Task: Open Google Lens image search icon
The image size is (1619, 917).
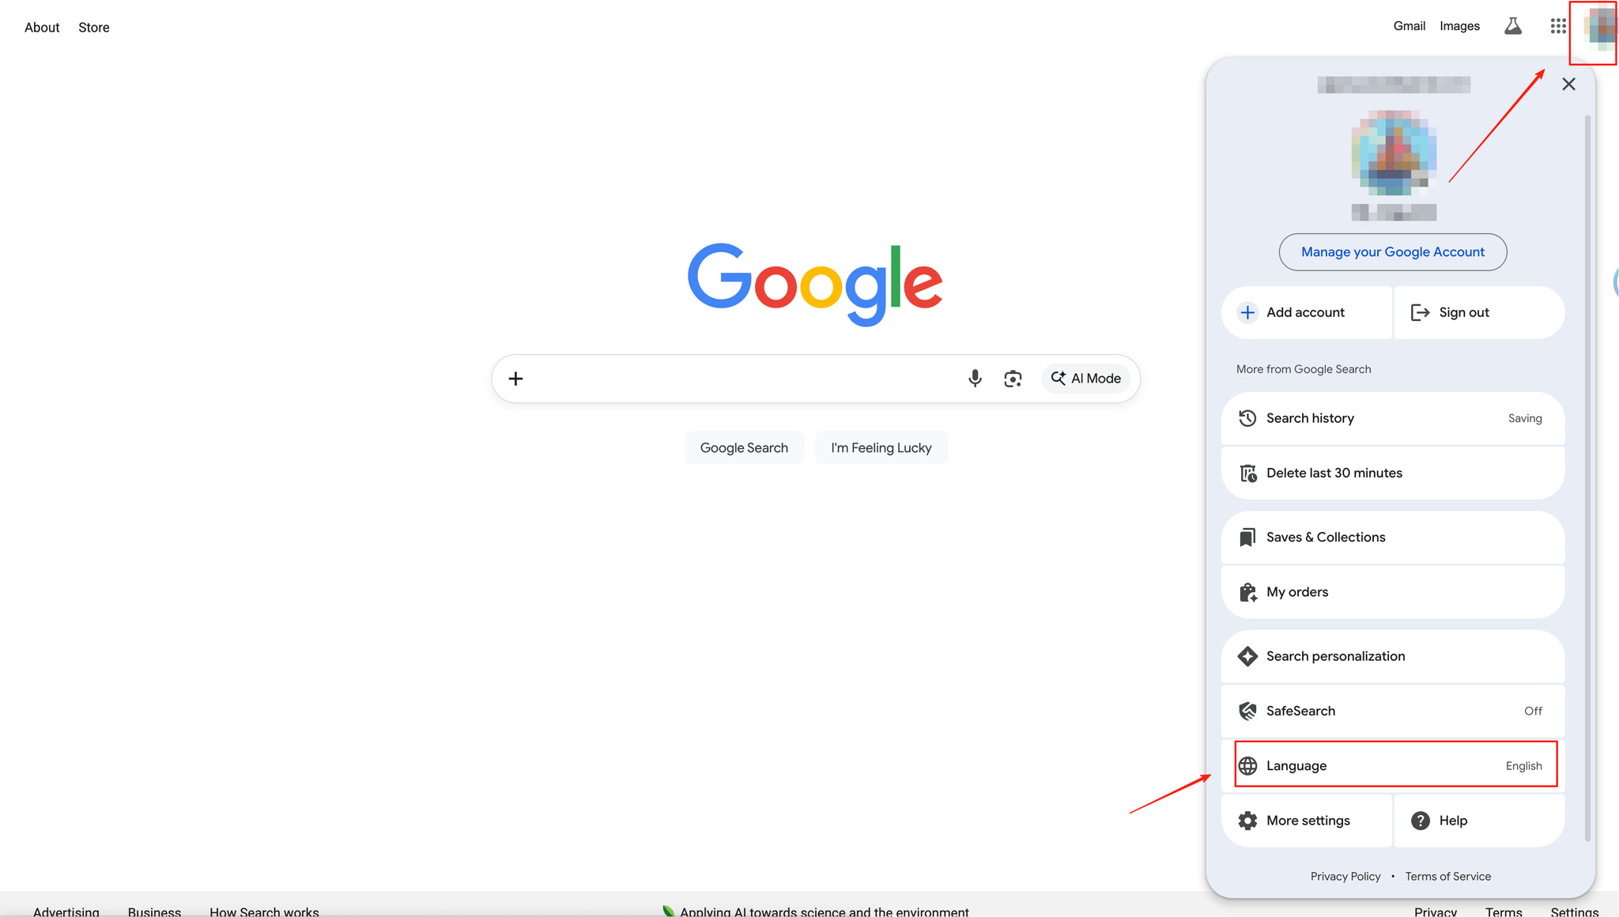Action: point(1013,379)
